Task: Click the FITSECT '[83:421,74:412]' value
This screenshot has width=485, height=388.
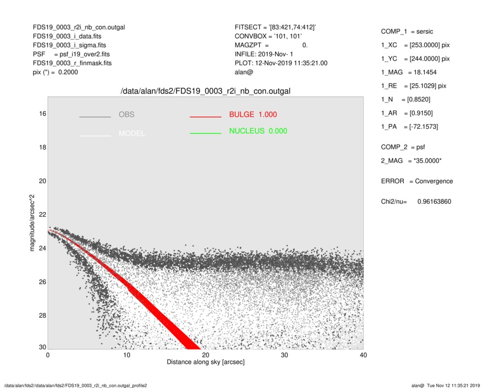Action: 292,27
